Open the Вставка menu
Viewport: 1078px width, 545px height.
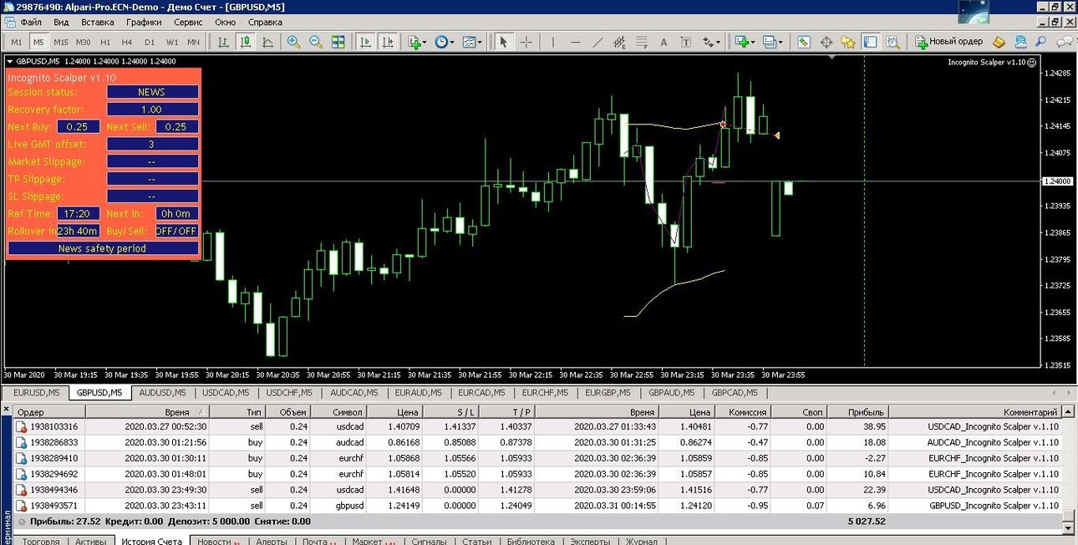point(98,22)
